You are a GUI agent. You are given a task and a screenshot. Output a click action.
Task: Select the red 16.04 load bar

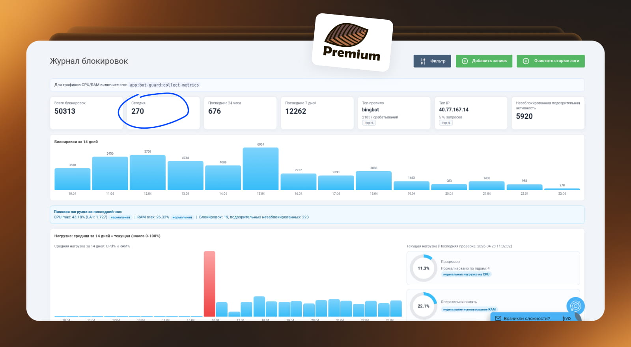[209, 284]
